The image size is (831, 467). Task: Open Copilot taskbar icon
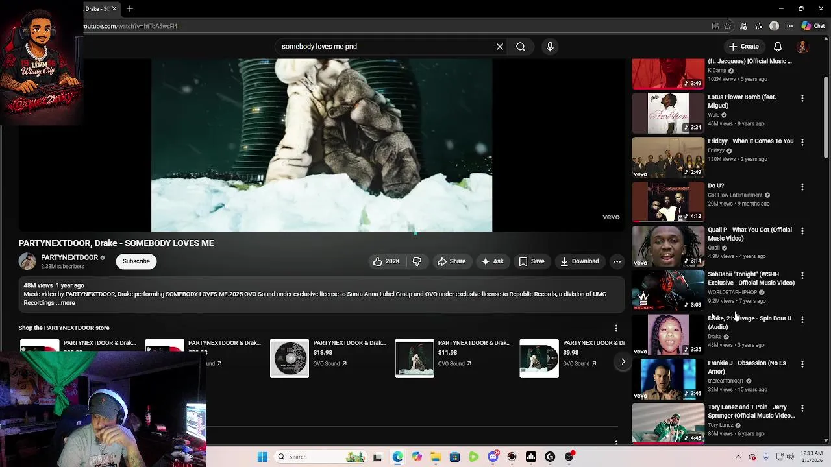pyautogui.click(x=417, y=457)
